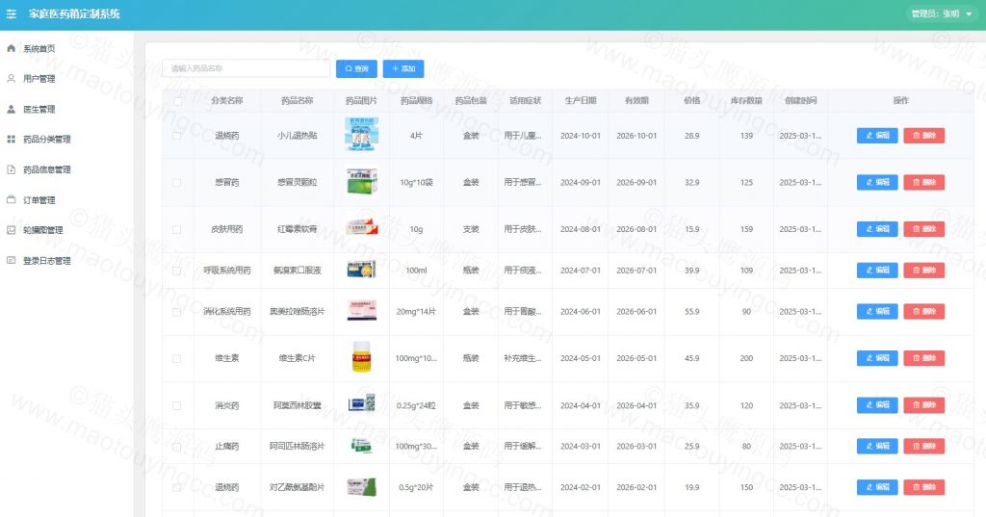This screenshot has width=986, height=517.
Task: Toggle the sidebar collapse hamburger icon
Action: [x=12, y=13]
